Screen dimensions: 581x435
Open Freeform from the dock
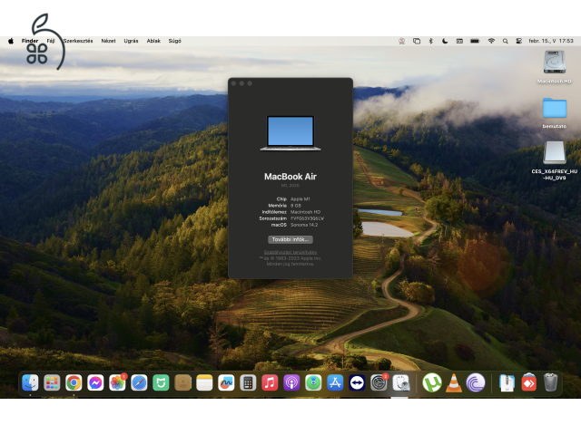coord(226,382)
